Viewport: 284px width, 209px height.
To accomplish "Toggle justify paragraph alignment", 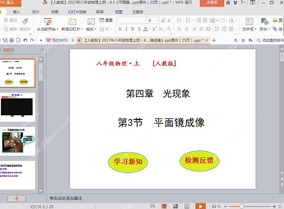I will [x=201, y=29].
